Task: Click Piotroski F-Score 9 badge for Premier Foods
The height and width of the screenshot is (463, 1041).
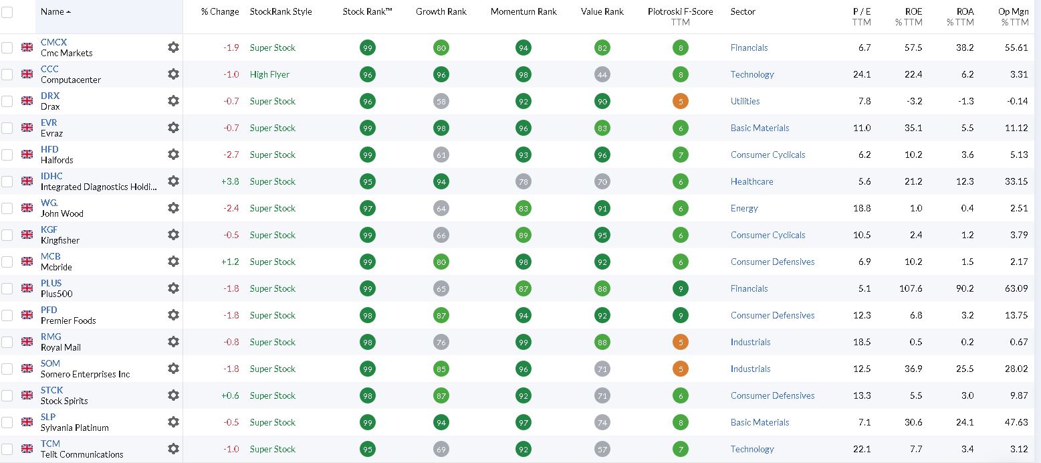Action: click(681, 315)
